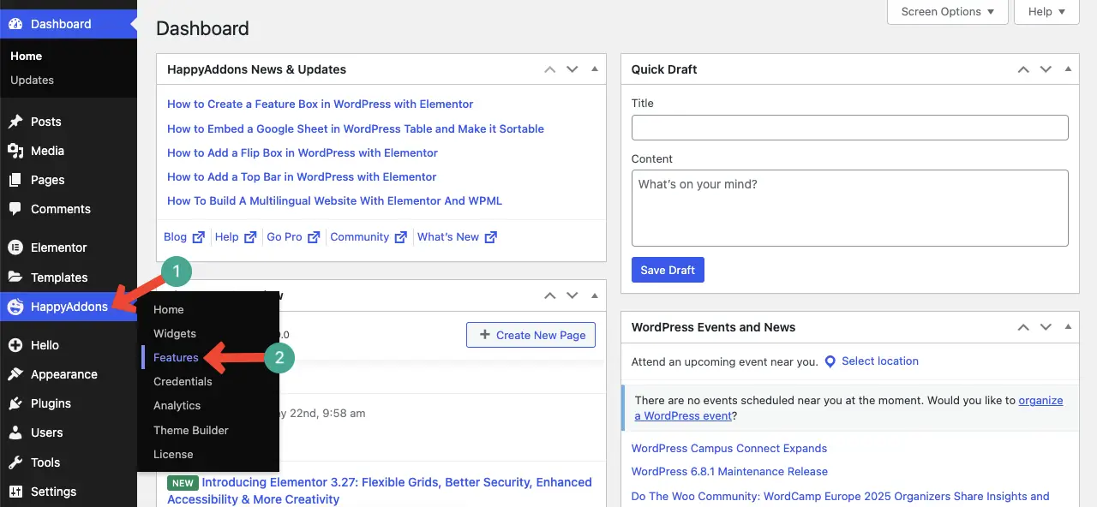This screenshot has height=507, width=1097.
Task: Expand the Help dropdown tab
Action: pos(1046,12)
